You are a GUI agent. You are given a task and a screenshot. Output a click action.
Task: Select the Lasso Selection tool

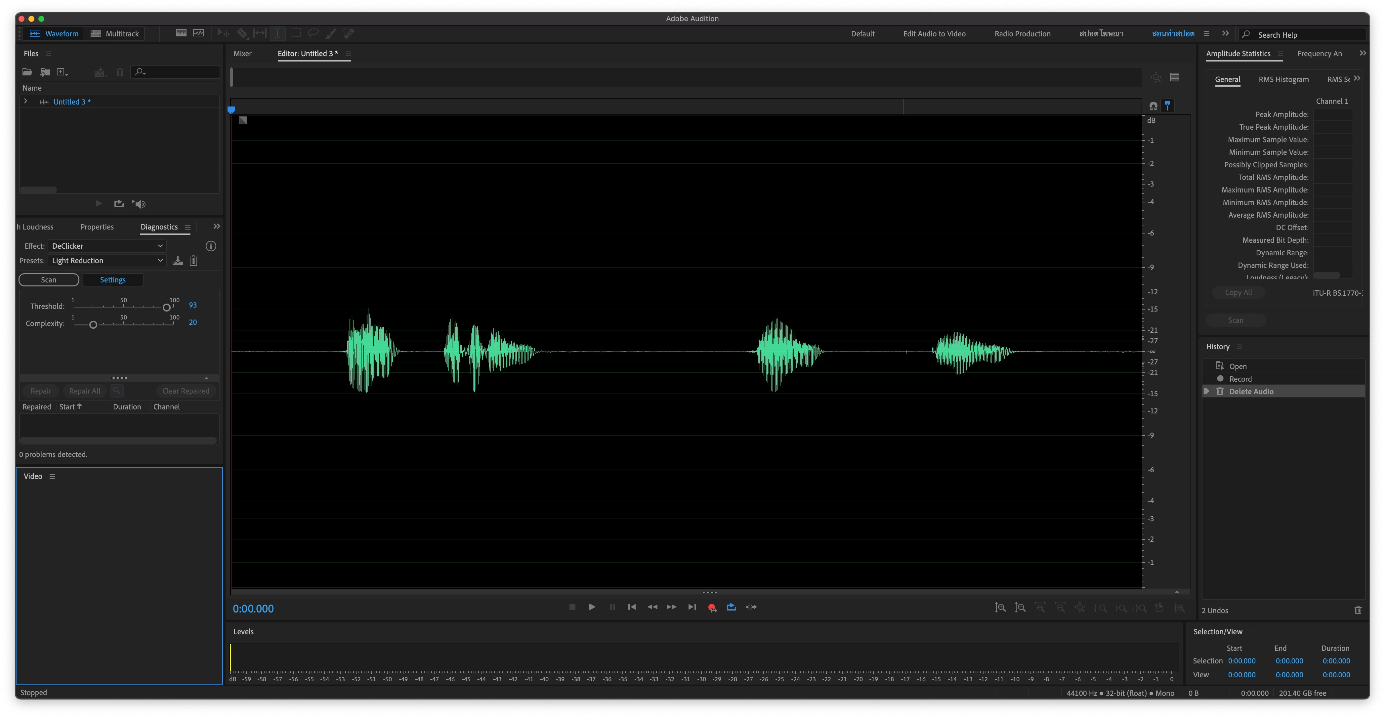313,33
